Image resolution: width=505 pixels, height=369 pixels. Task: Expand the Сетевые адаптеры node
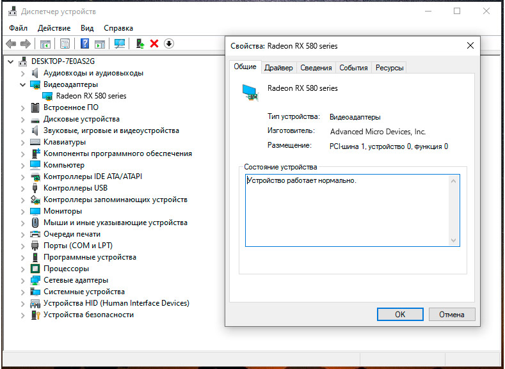pos(23,280)
